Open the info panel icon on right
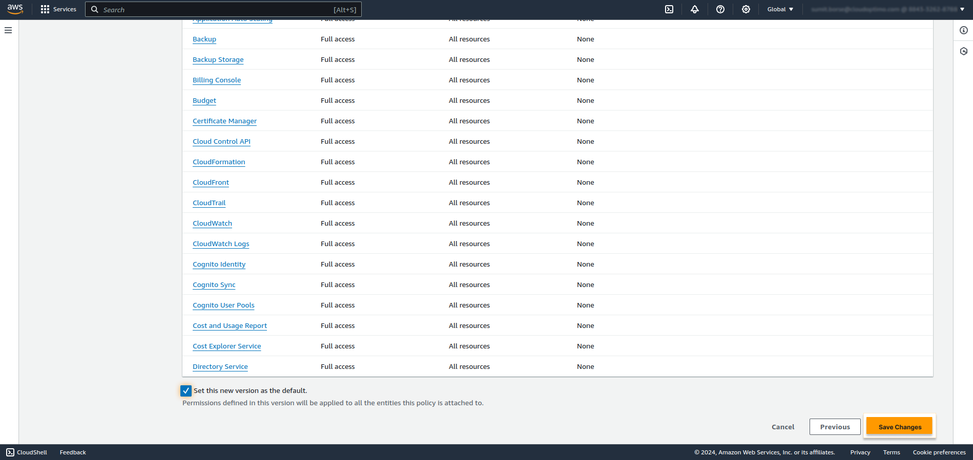The height and width of the screenshot is (460, 973). [x=964, y=30]
